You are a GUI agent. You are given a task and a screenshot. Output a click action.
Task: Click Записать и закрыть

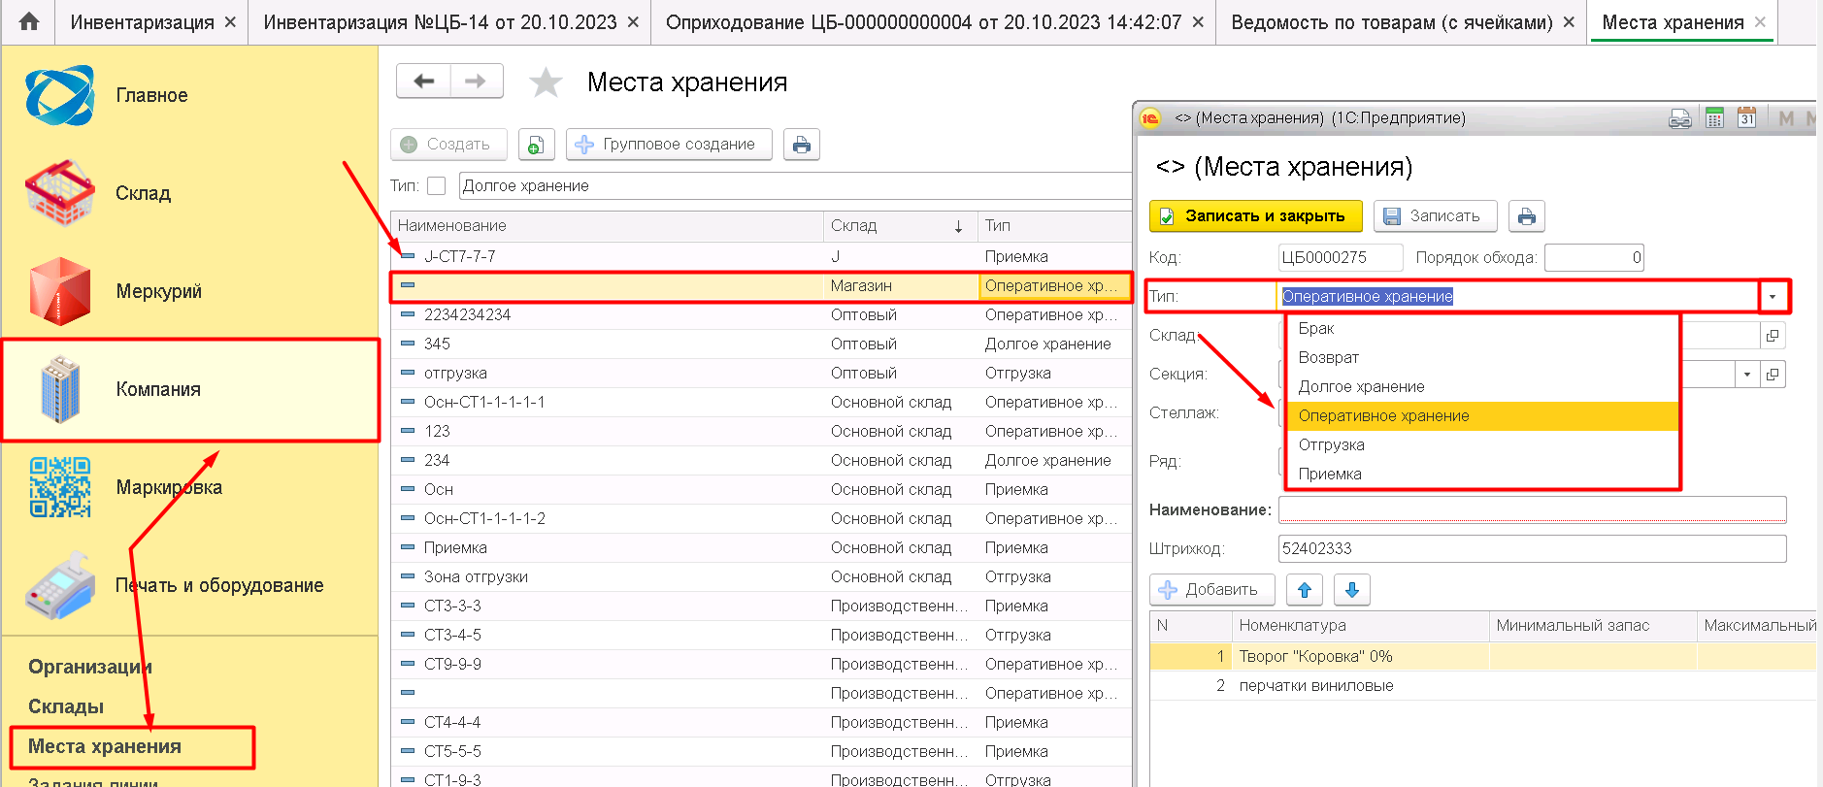(1256, 216)
